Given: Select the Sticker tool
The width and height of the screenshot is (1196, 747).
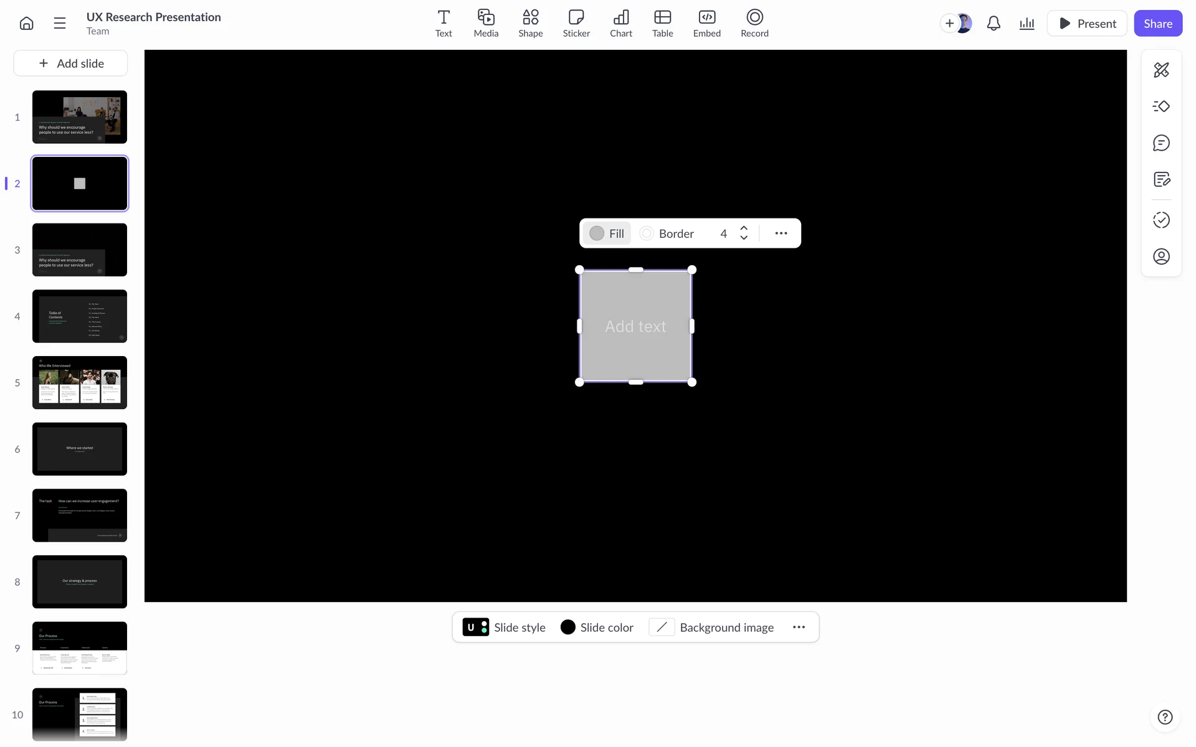Looking at the screenshot, I should point(576,23).
